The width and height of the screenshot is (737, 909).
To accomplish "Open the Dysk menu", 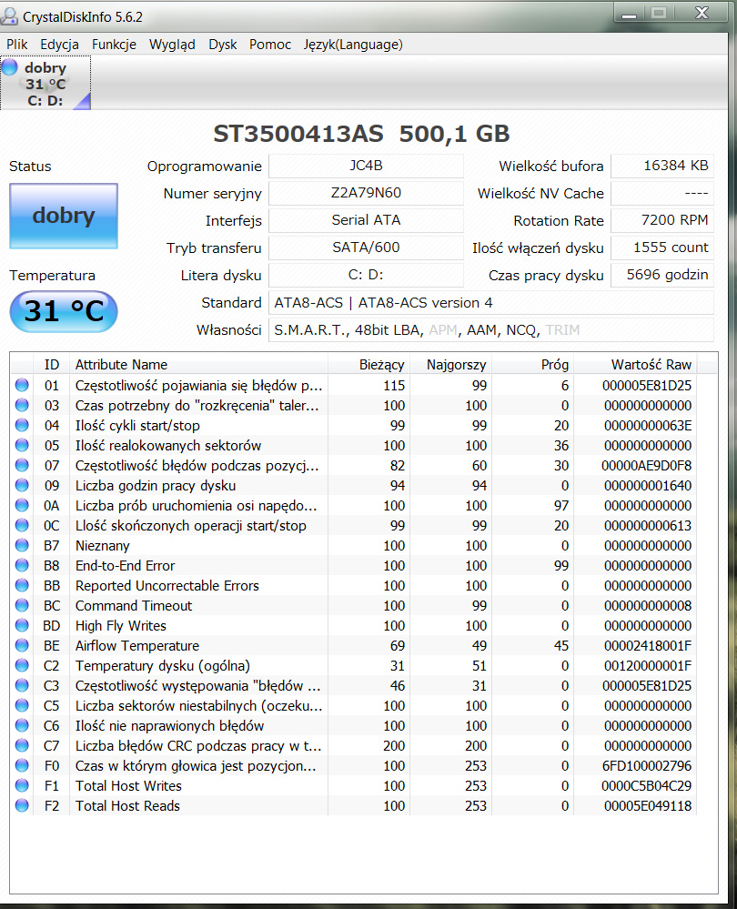I will (223, 45).
